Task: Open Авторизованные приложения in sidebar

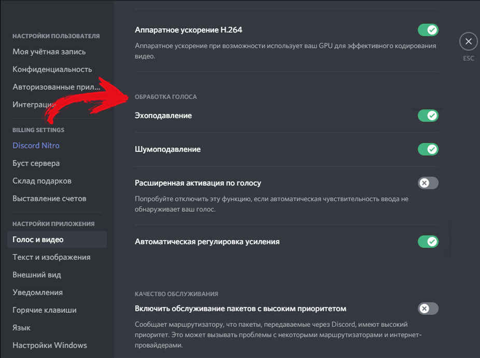Action: pyautogui.click(x=57, y=87)
